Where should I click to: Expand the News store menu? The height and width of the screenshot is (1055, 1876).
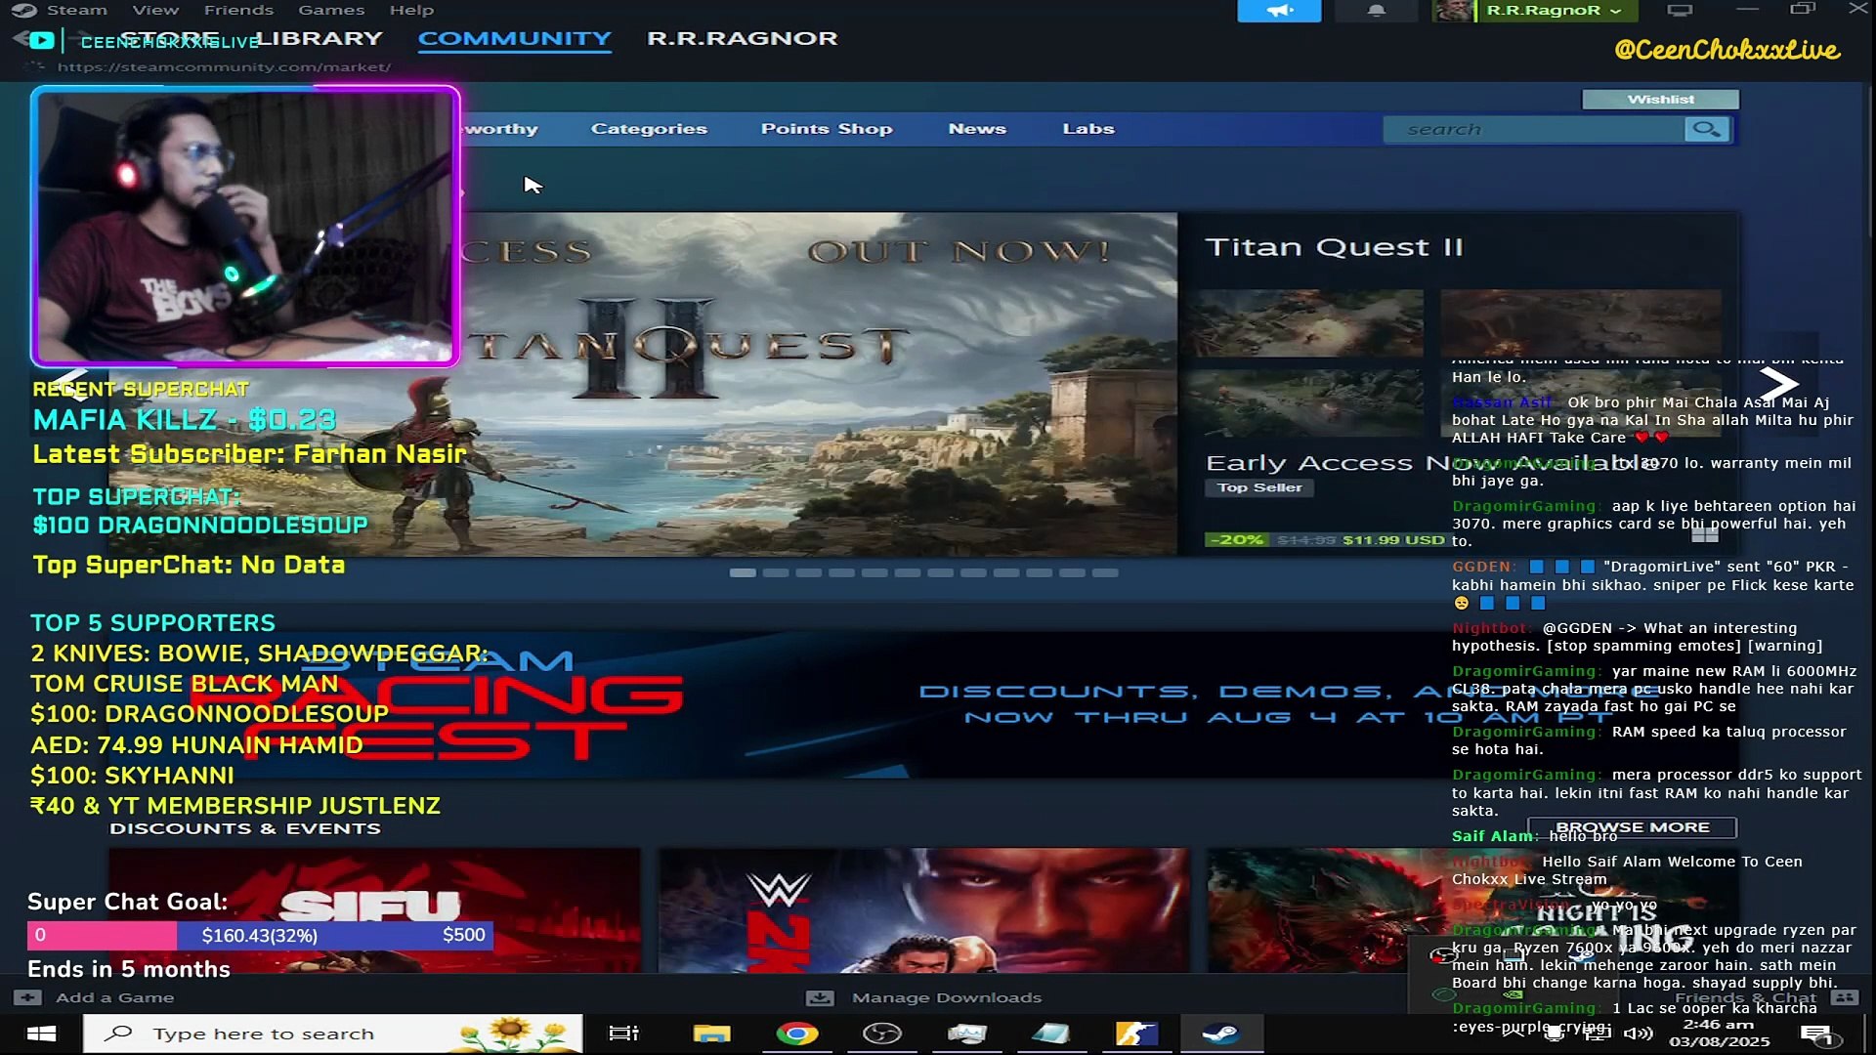tap(976, 129)
